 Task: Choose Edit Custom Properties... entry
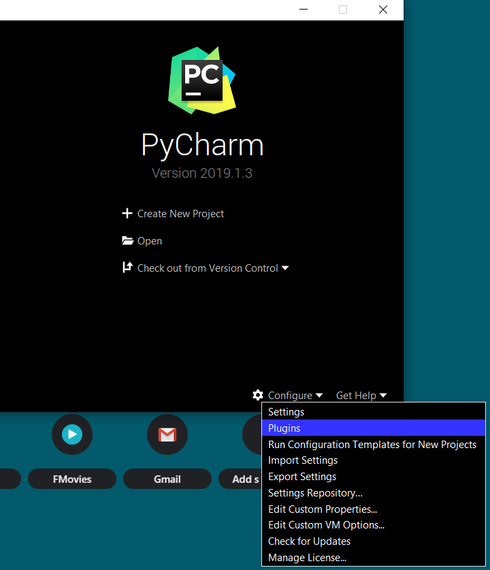374,509
